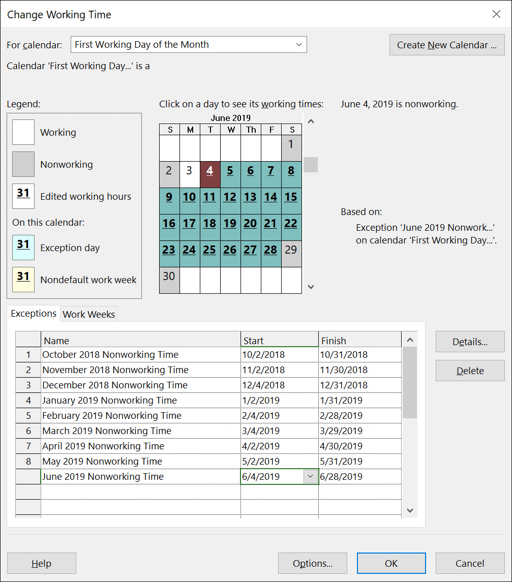Click the Edited working hours legend swatch
The image size is (512, 582).
click(23, 196)
